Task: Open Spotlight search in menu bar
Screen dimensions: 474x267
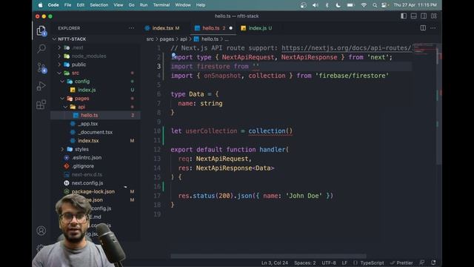Action: tap(375, 5)
